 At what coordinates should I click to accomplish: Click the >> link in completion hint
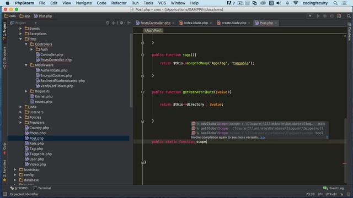click(x=263, y=137)
